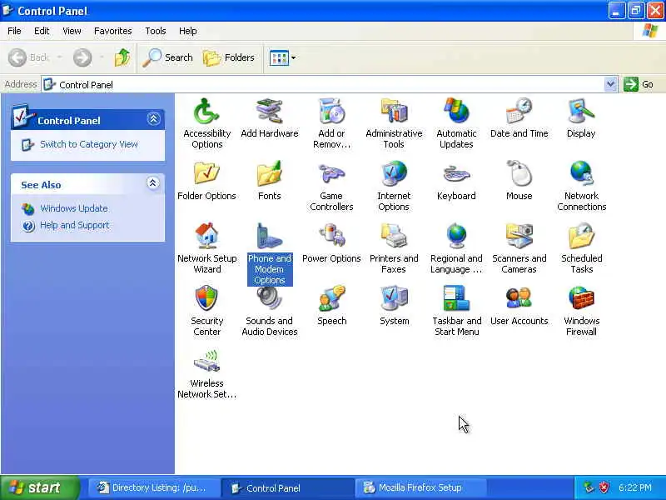Open Keyboard settings
Viewport: 666px width, 500px height.
(456, 181)
